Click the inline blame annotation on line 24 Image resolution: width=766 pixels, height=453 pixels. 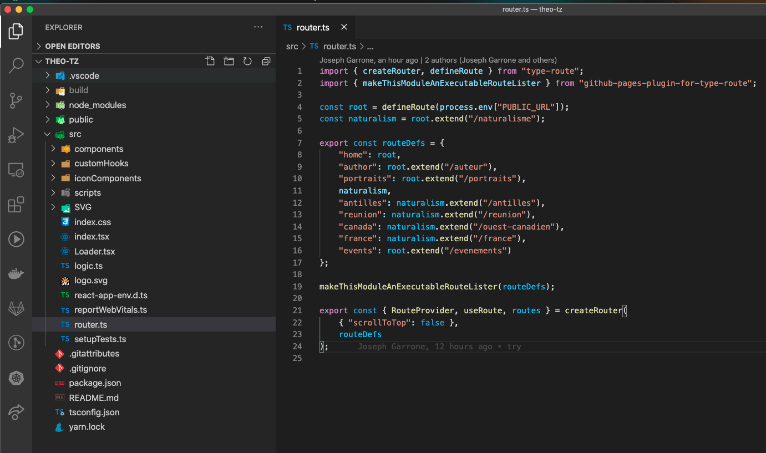point(439,347)
